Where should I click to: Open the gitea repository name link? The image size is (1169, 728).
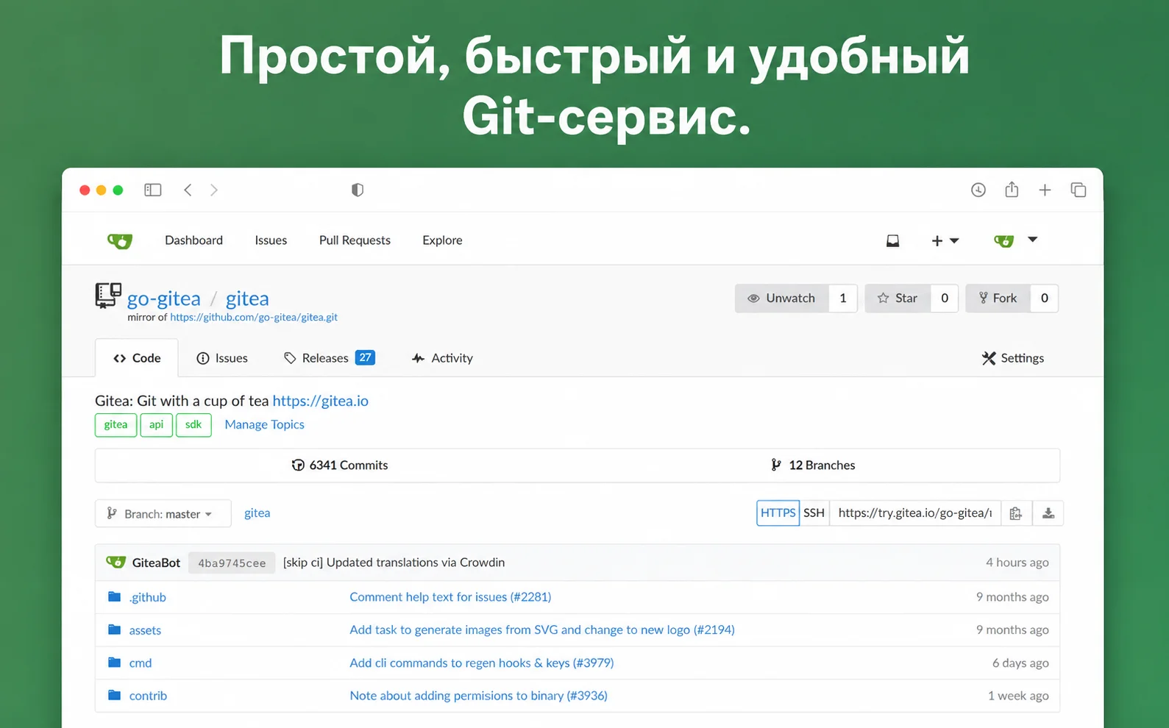247,299
